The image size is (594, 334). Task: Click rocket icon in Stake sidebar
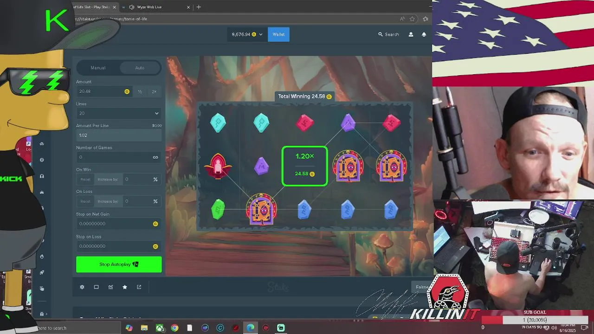coord(42,272)
